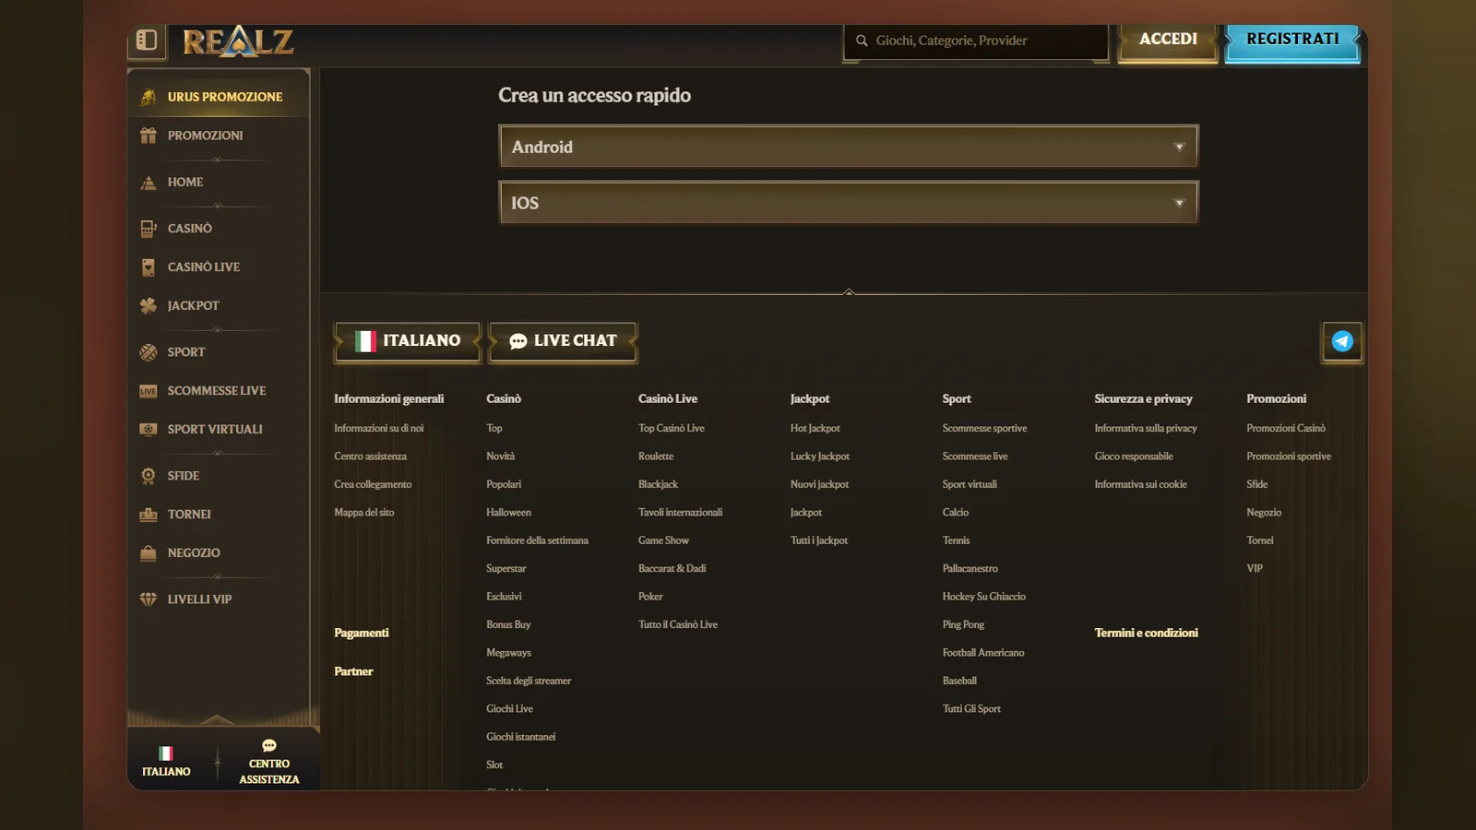This screenshot has width=1476, height=830.
Task: Click the Sport ball icon in sidebar
Action: coord(148,352)
